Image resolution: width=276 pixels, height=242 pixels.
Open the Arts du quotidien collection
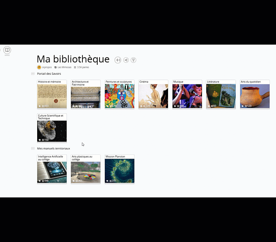click(x=255, y=94)
